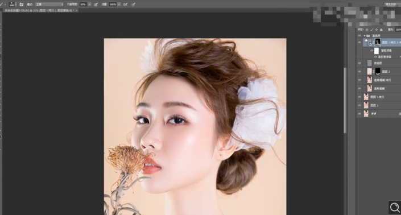Click the brush flow value field

coord(113,5)
